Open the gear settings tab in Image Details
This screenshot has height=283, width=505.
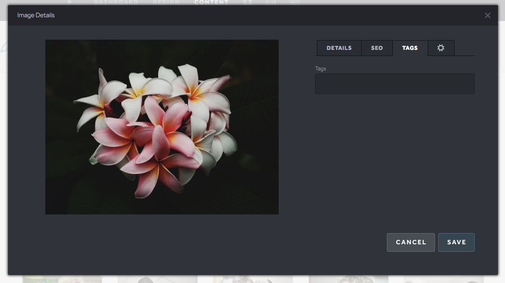(441, 48)
